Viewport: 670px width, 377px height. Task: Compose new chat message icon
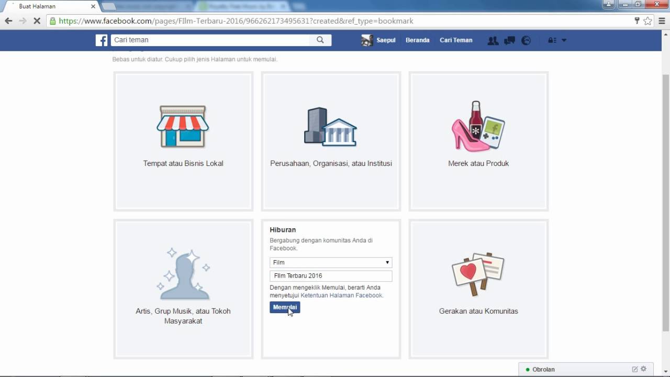635,369
